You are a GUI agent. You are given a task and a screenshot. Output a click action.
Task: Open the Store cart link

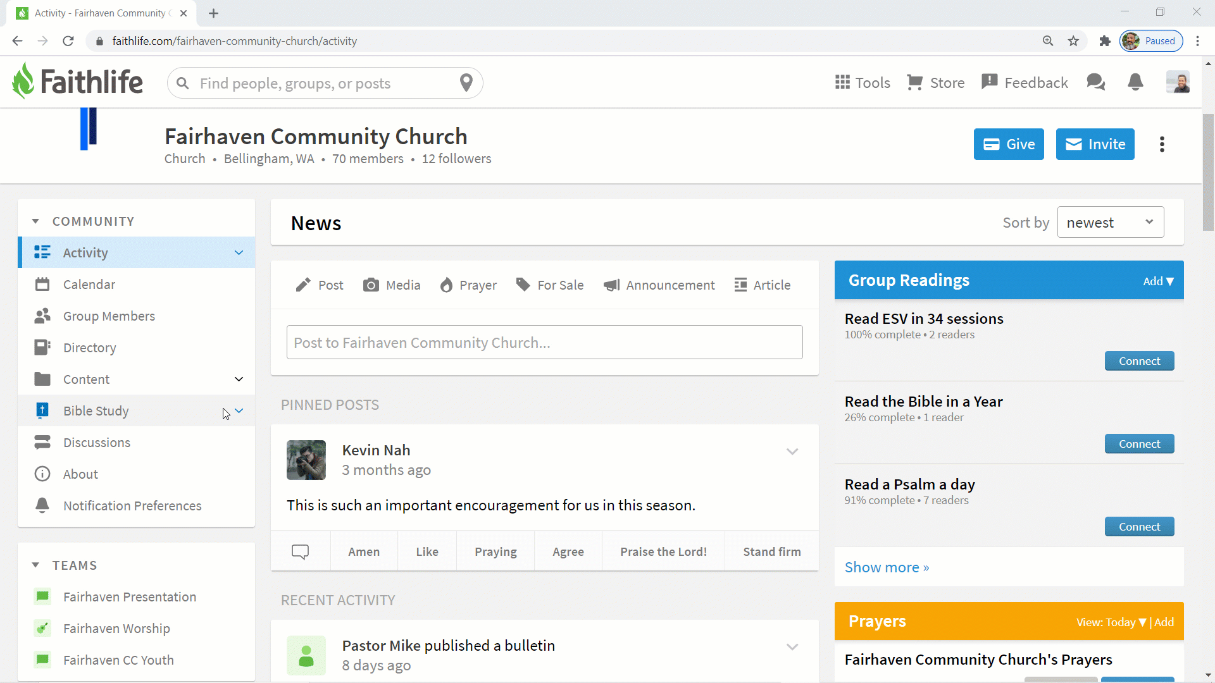[x=936, y=83]
